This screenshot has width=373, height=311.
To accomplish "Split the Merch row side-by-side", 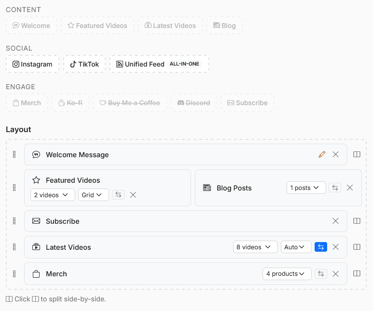I will tap(357, 274).
